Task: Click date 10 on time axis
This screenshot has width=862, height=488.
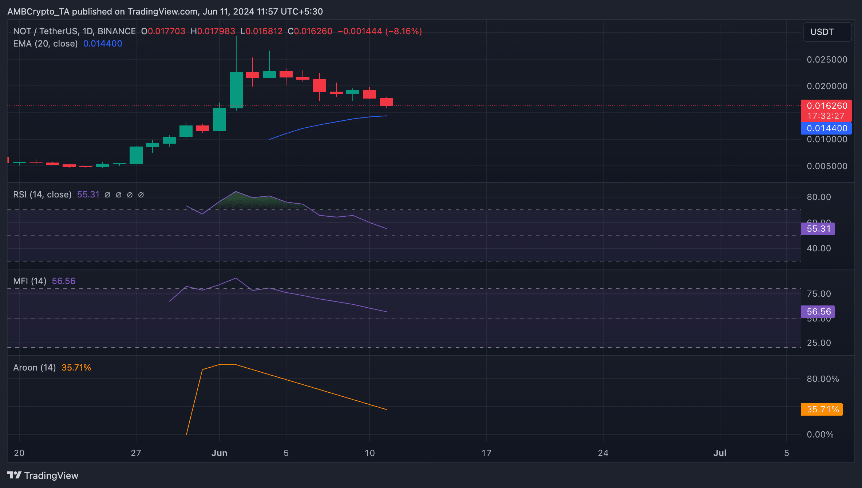Action: click(x=369, y=453)
